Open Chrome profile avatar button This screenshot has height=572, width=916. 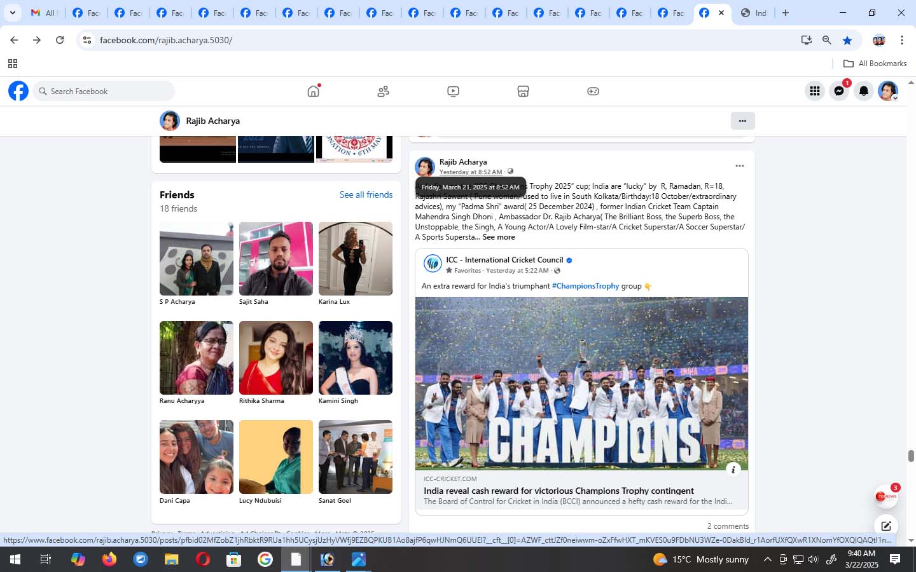click(x=879, y=40)
